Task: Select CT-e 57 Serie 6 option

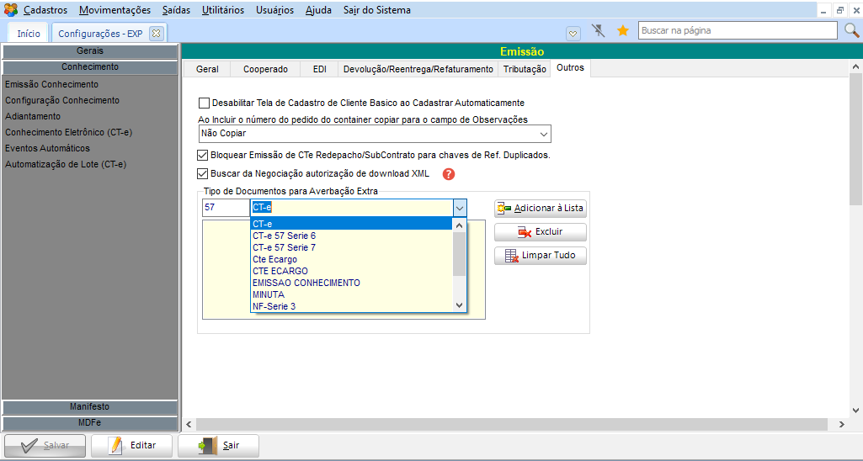Action: click(352, 236)
